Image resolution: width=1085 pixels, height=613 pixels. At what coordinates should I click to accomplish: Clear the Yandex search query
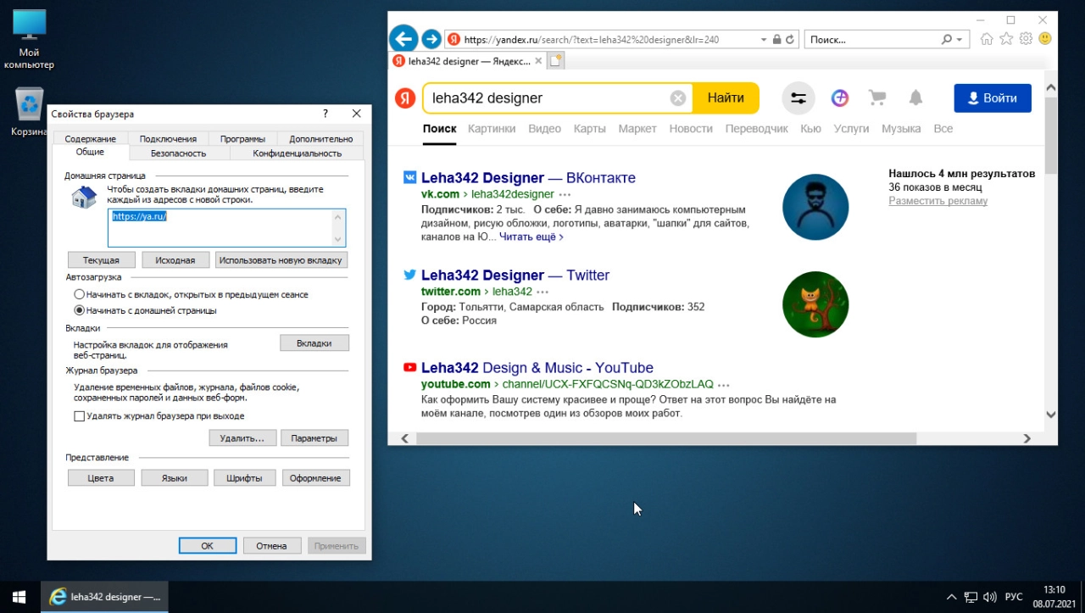[x=678, y=98]
